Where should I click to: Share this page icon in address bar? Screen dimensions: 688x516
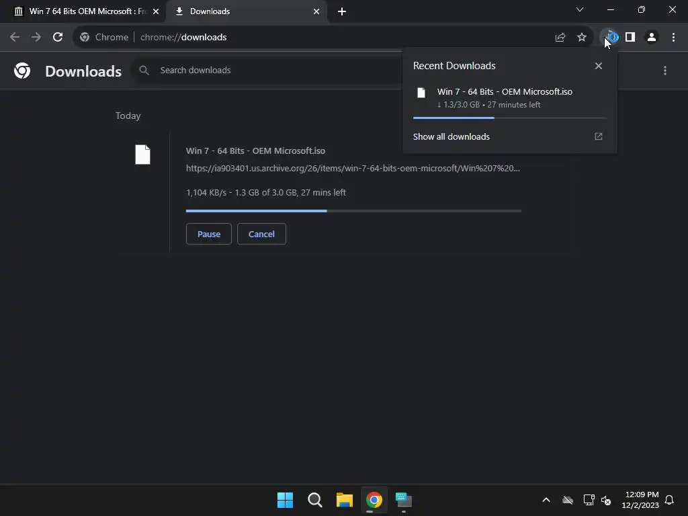[560, 38]
